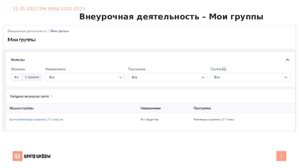The width and height of the screenshot is (299, 168).
Task: Click Разговоры о важном_5-7 класс program cell
Action: click(x=214, y=120)
